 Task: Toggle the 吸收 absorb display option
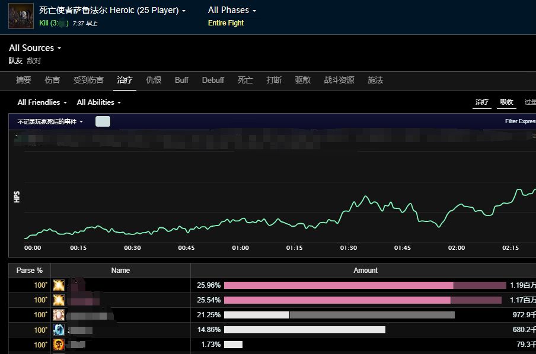pyautogui.click(x=506, y=102)
